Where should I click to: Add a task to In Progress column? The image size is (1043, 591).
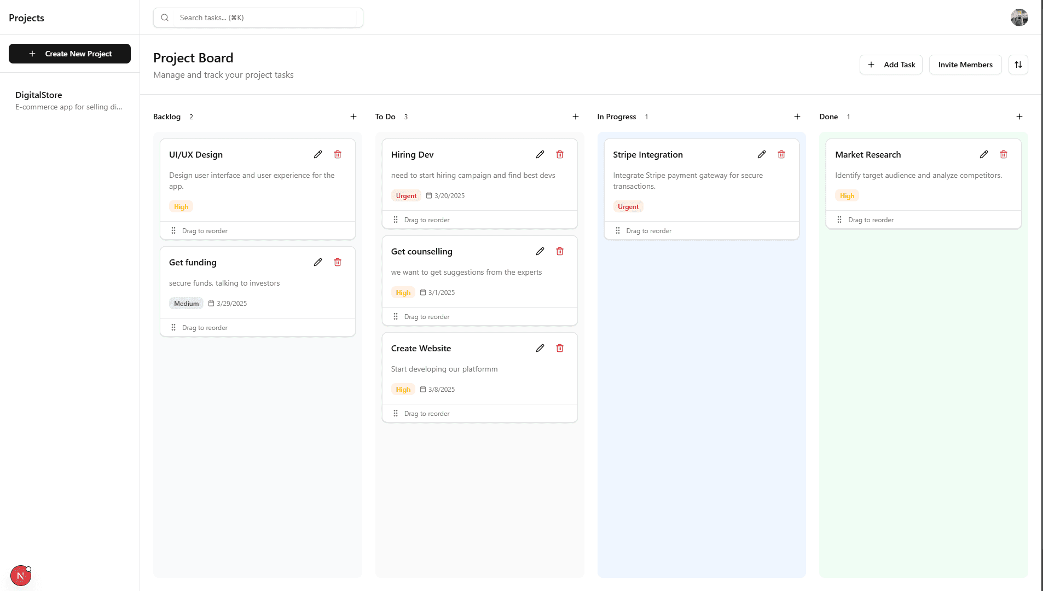(x=797, y=117)
